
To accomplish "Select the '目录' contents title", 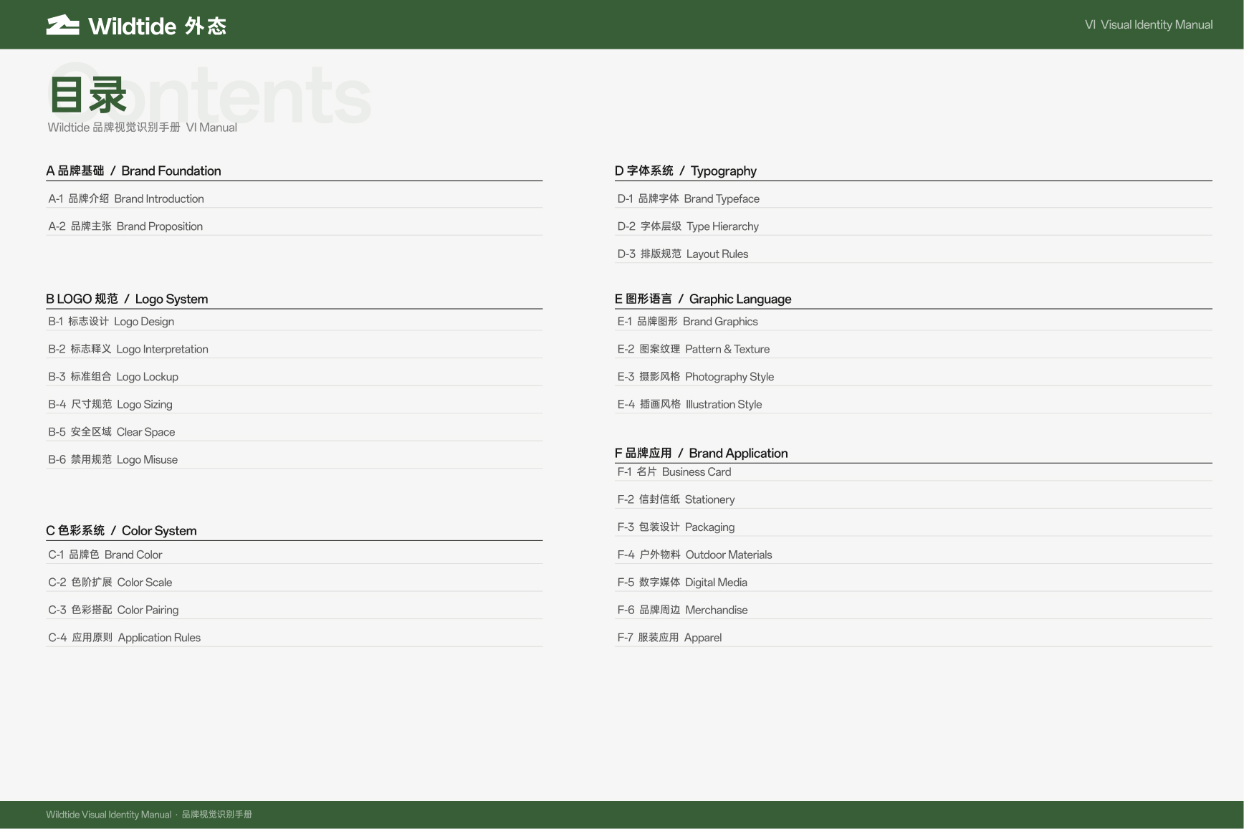I will pos(88,95).
